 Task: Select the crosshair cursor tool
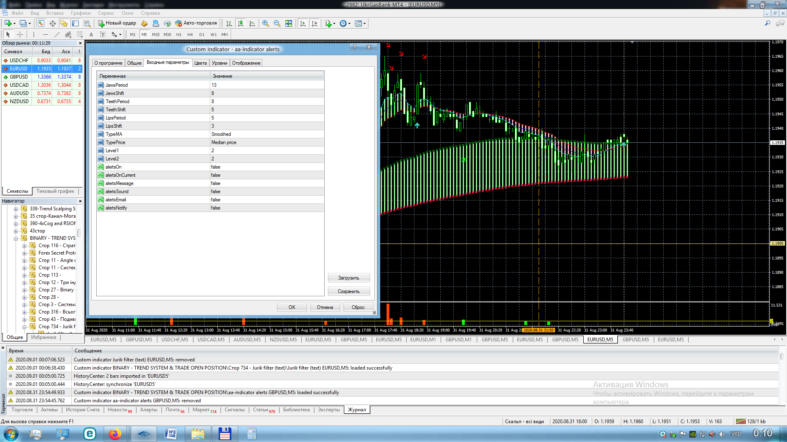click(20, 35)
